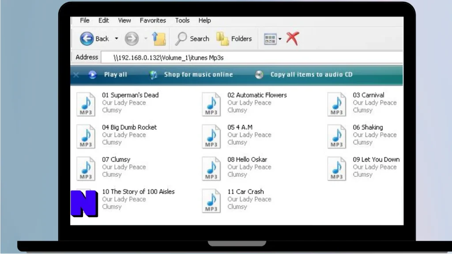Click file name 06 Shaking
452x254 pixels.
[368, 127]
